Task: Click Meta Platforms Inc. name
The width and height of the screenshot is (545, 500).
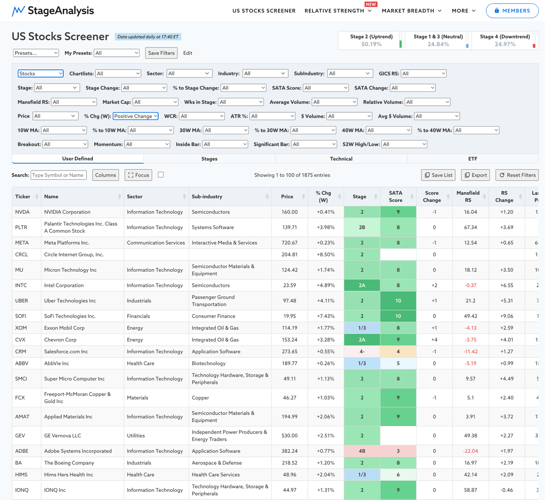Action: 67,243
